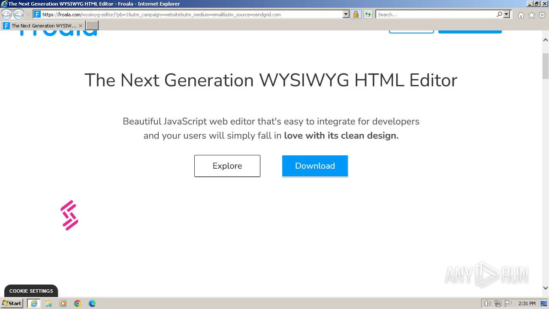Close the Froala browser tab
Screen dimensions: 549x309
[x=81, y=26]
